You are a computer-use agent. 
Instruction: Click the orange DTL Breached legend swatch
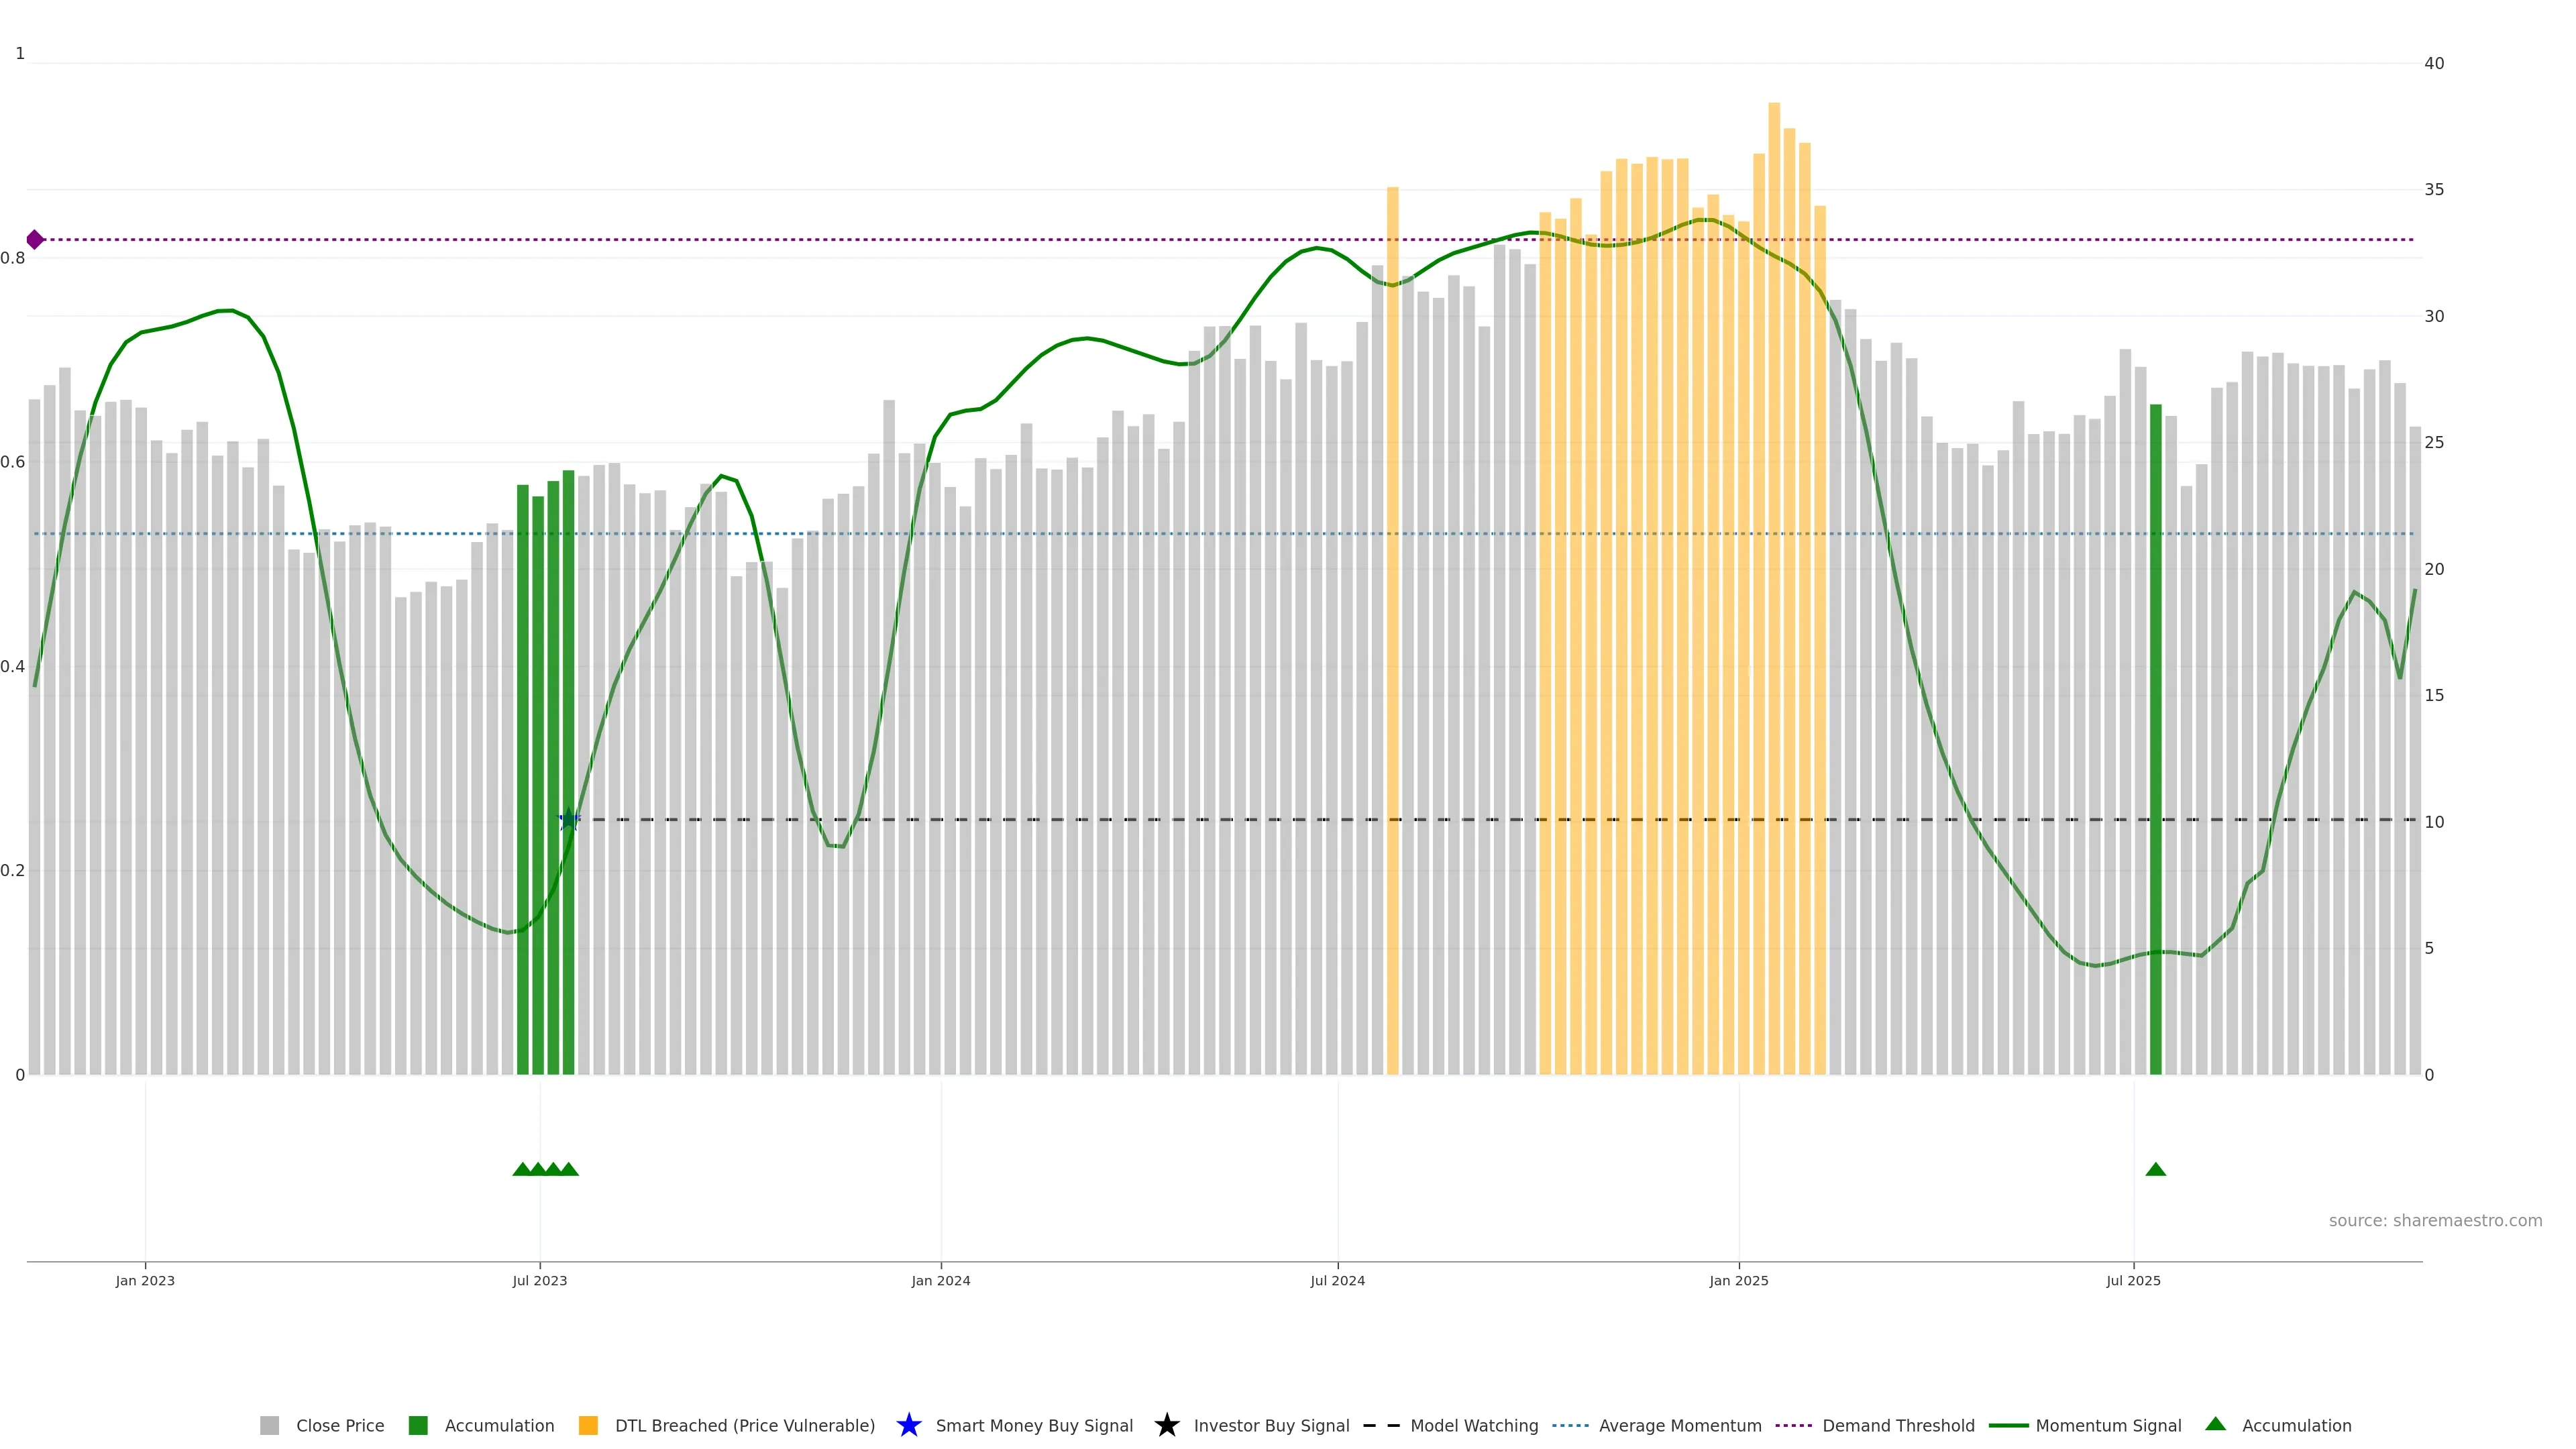[588, 1426]
